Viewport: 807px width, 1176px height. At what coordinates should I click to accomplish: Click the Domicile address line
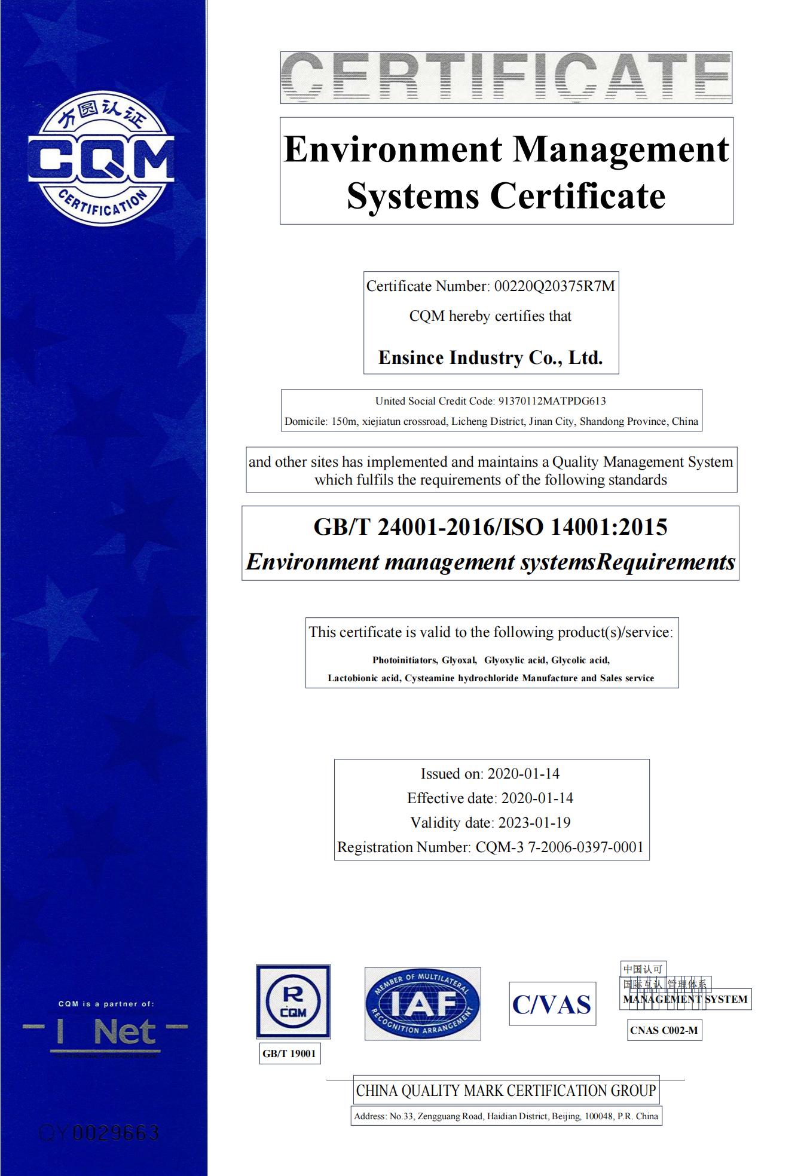tap(491, 421)
